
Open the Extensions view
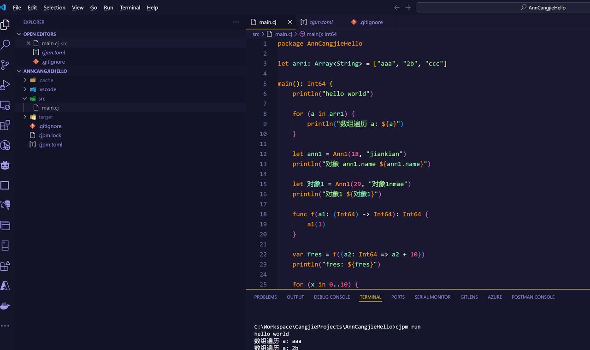coord(5,125)
